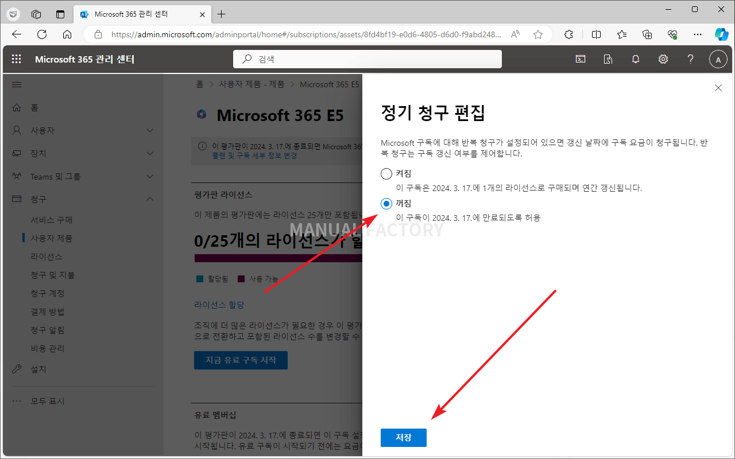
Task: Refresh the page in Edge
Action: pos(42,34)
